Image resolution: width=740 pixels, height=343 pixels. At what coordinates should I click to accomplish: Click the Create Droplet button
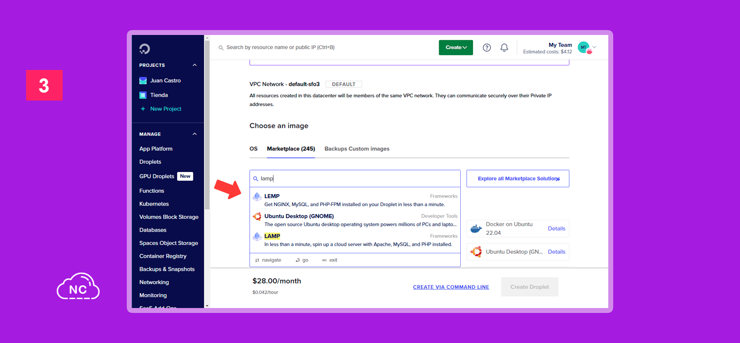(530, 287)
